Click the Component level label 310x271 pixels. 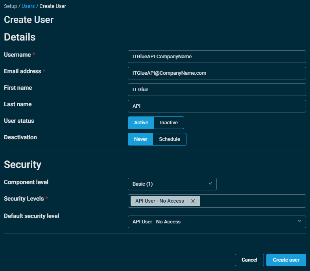(26, 182)
